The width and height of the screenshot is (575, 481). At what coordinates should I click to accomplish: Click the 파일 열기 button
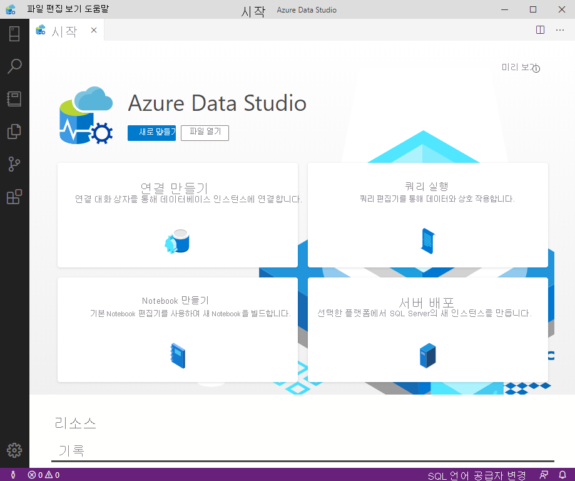205,133
